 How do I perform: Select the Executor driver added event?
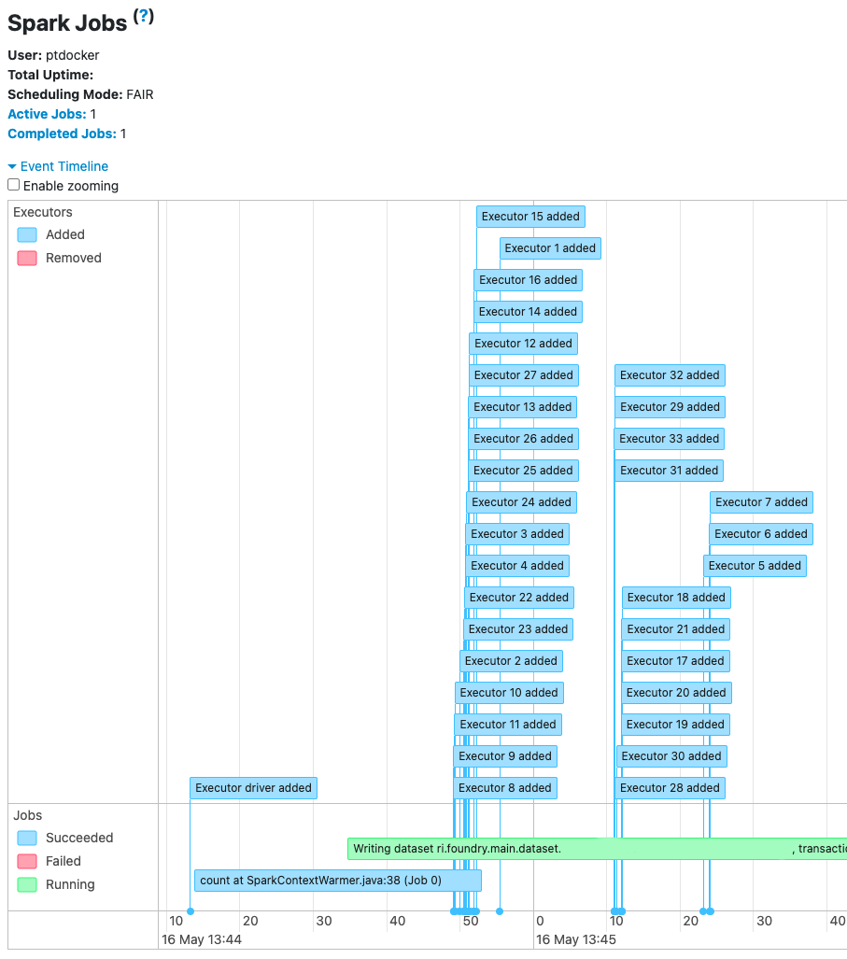click(x=253, y=788)
